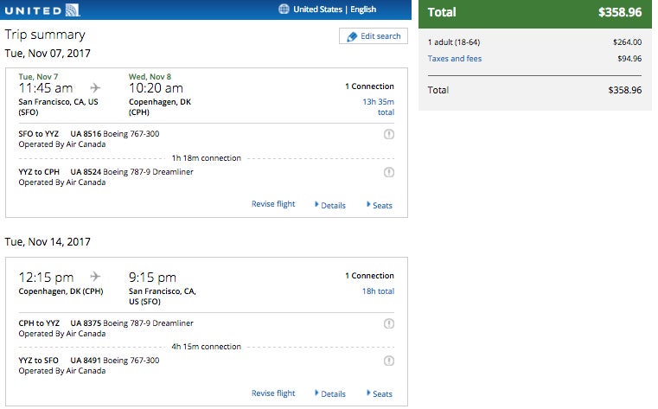Click the Edit search button
The height and width of the screenshot is (409, 658).
(x=374, y=36)
